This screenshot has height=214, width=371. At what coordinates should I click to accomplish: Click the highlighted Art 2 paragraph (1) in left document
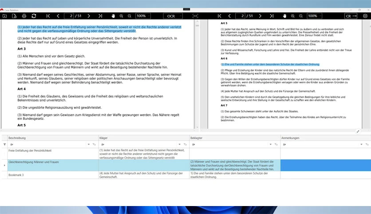tap(99, 29)
